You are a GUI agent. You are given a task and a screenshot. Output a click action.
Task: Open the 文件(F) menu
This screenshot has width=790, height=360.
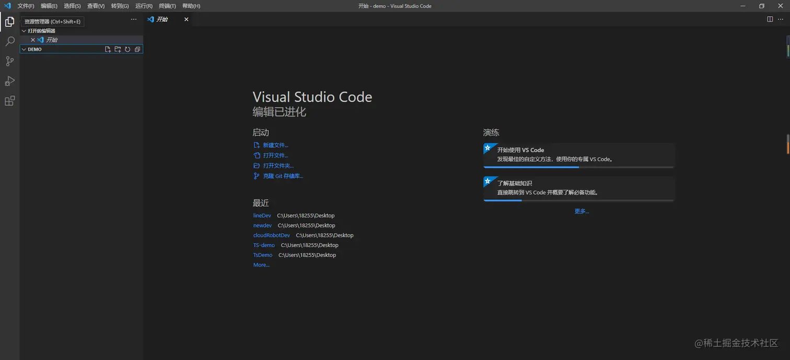coord(26,6)
